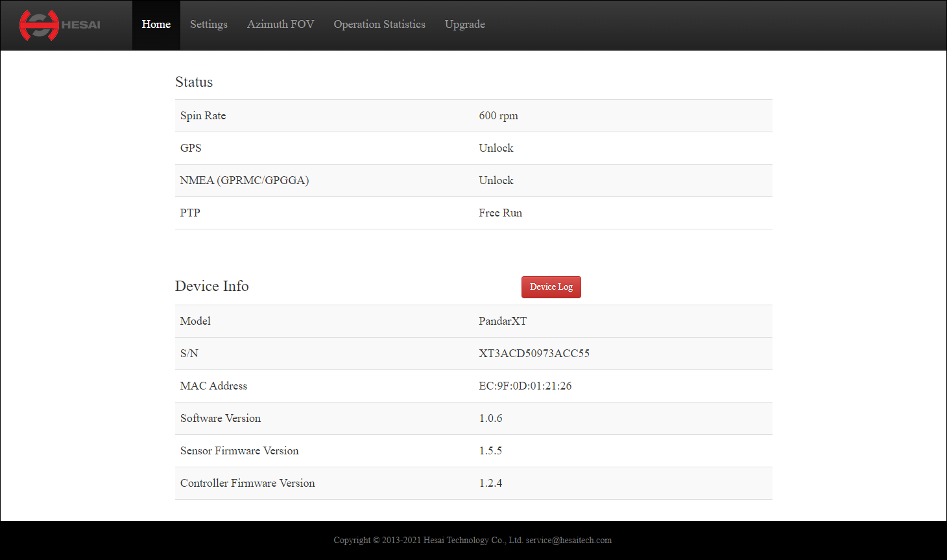Open the Home tab

pyautogui.click(x=156, y=25)
